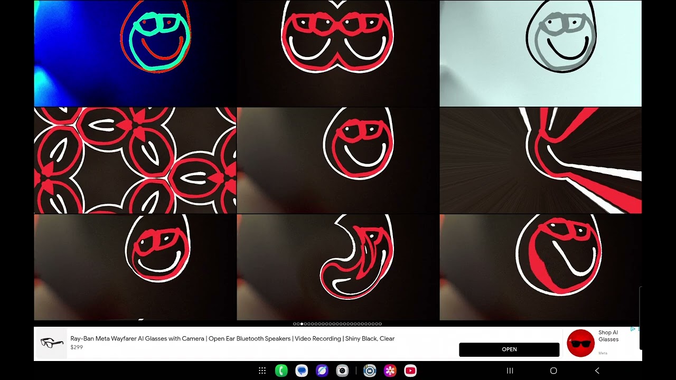Screen dimensions: 676x380
Task: Open the YouTube app icon
Action: pyautogui.click(x=410, y=371)
